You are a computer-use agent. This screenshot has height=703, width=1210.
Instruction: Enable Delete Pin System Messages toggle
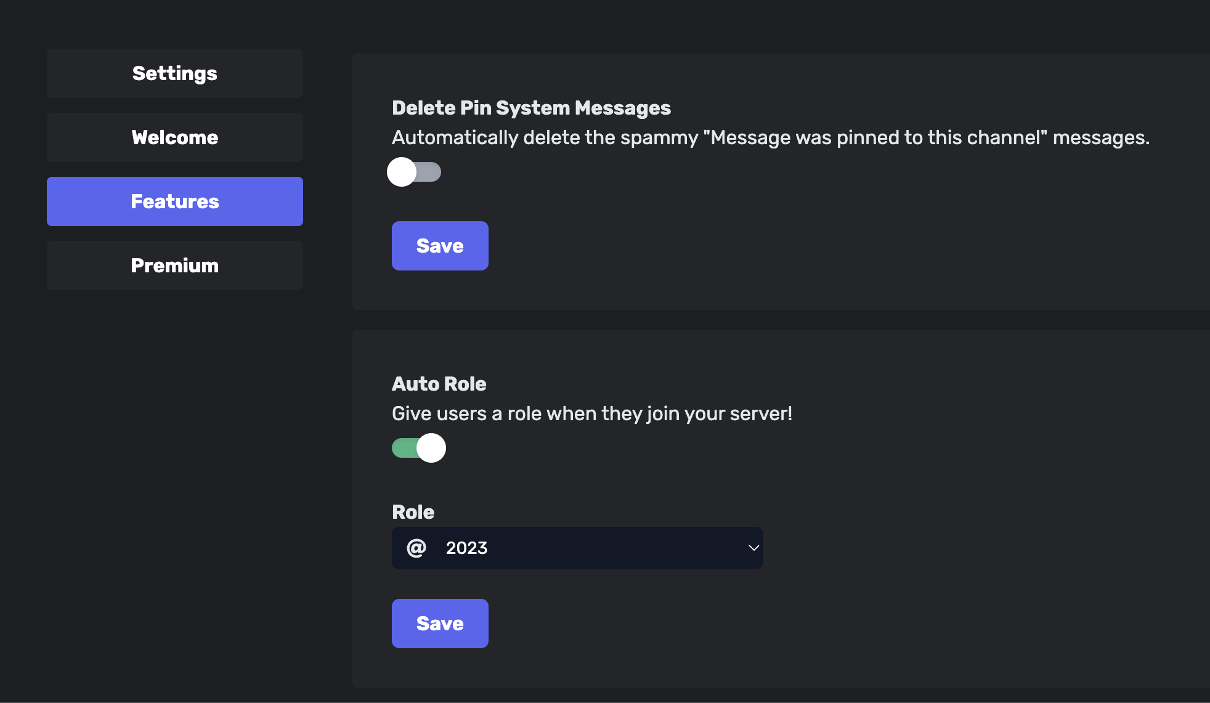[414, 172]
